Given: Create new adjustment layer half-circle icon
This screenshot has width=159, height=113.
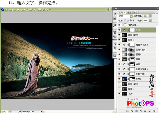Looking at the screenshot, I should coord(141,111).
